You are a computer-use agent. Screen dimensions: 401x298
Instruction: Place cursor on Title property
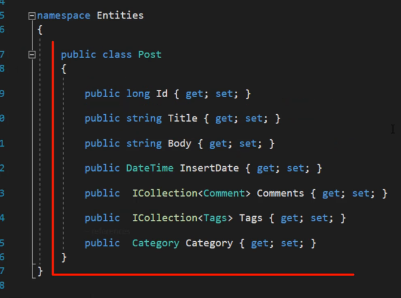[183, 118]
